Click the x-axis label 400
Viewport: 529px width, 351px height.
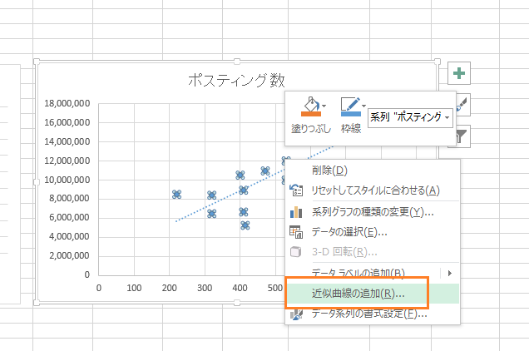[x=240, y=288]
